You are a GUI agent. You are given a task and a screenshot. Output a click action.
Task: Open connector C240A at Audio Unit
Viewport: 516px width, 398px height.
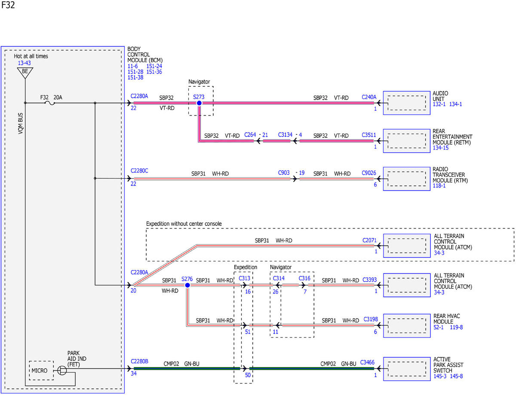[x=369, y=97]
